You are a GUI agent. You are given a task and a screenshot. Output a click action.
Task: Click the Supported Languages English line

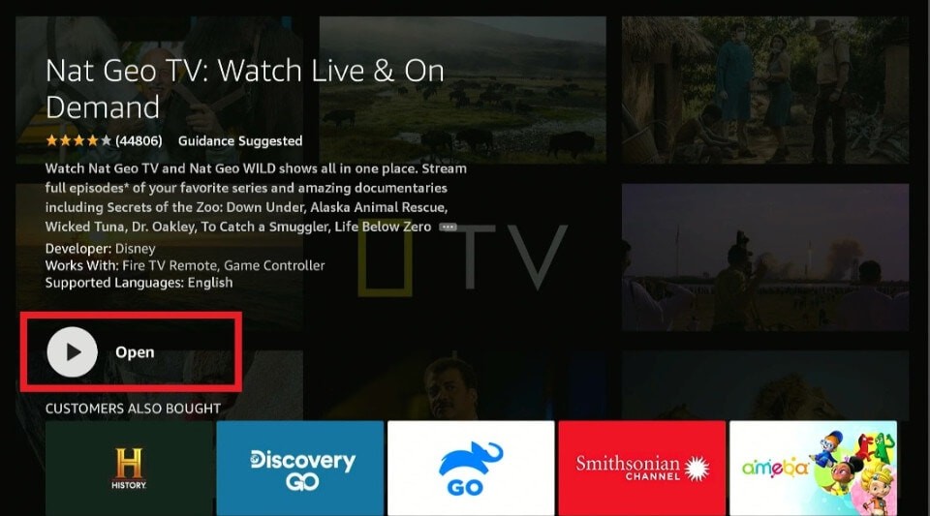pos(139,283)
